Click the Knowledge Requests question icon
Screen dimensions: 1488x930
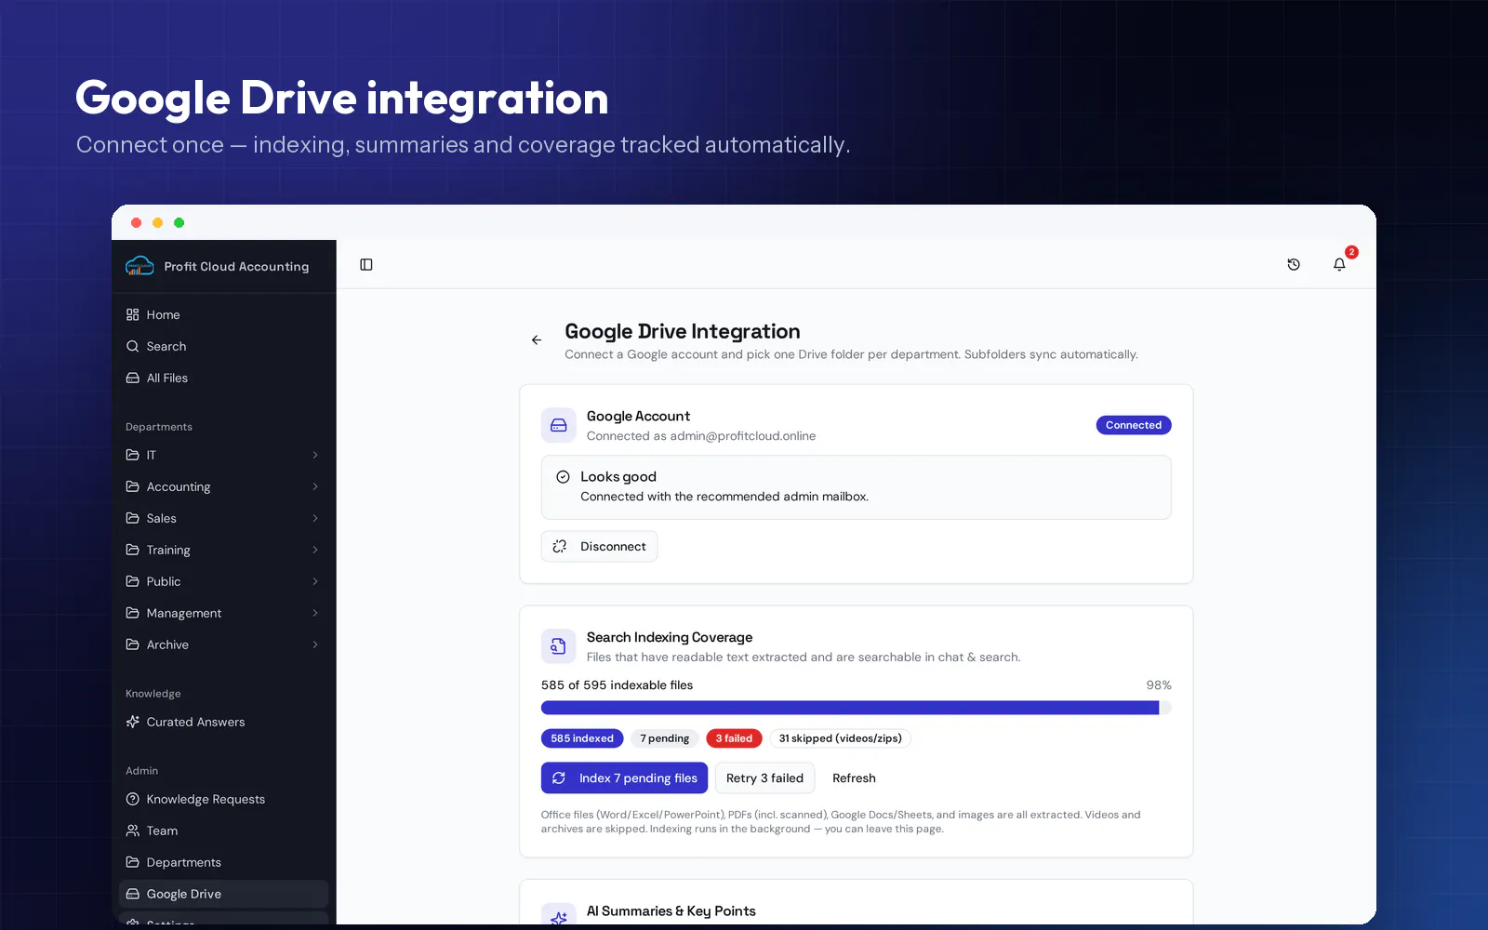pos(133,800)
